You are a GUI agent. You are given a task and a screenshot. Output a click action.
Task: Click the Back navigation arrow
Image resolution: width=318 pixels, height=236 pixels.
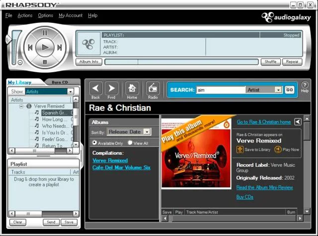pyautogui.click(x=95, y=88)
